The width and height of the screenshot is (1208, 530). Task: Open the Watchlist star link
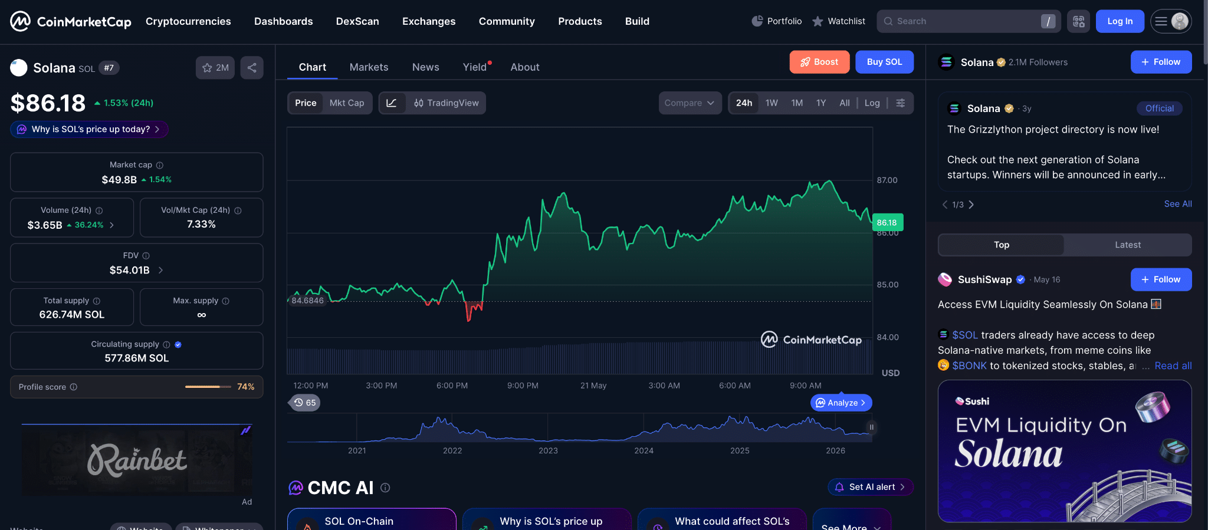click(839, 21)
